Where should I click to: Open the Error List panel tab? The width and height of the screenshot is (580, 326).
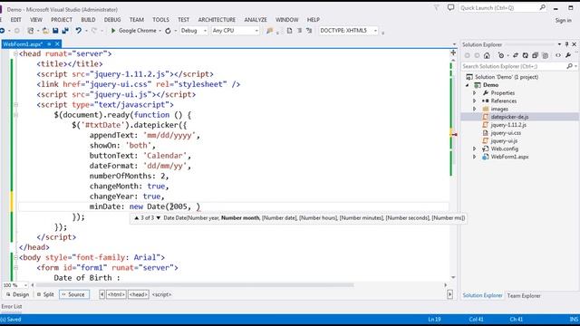[12, 306]
